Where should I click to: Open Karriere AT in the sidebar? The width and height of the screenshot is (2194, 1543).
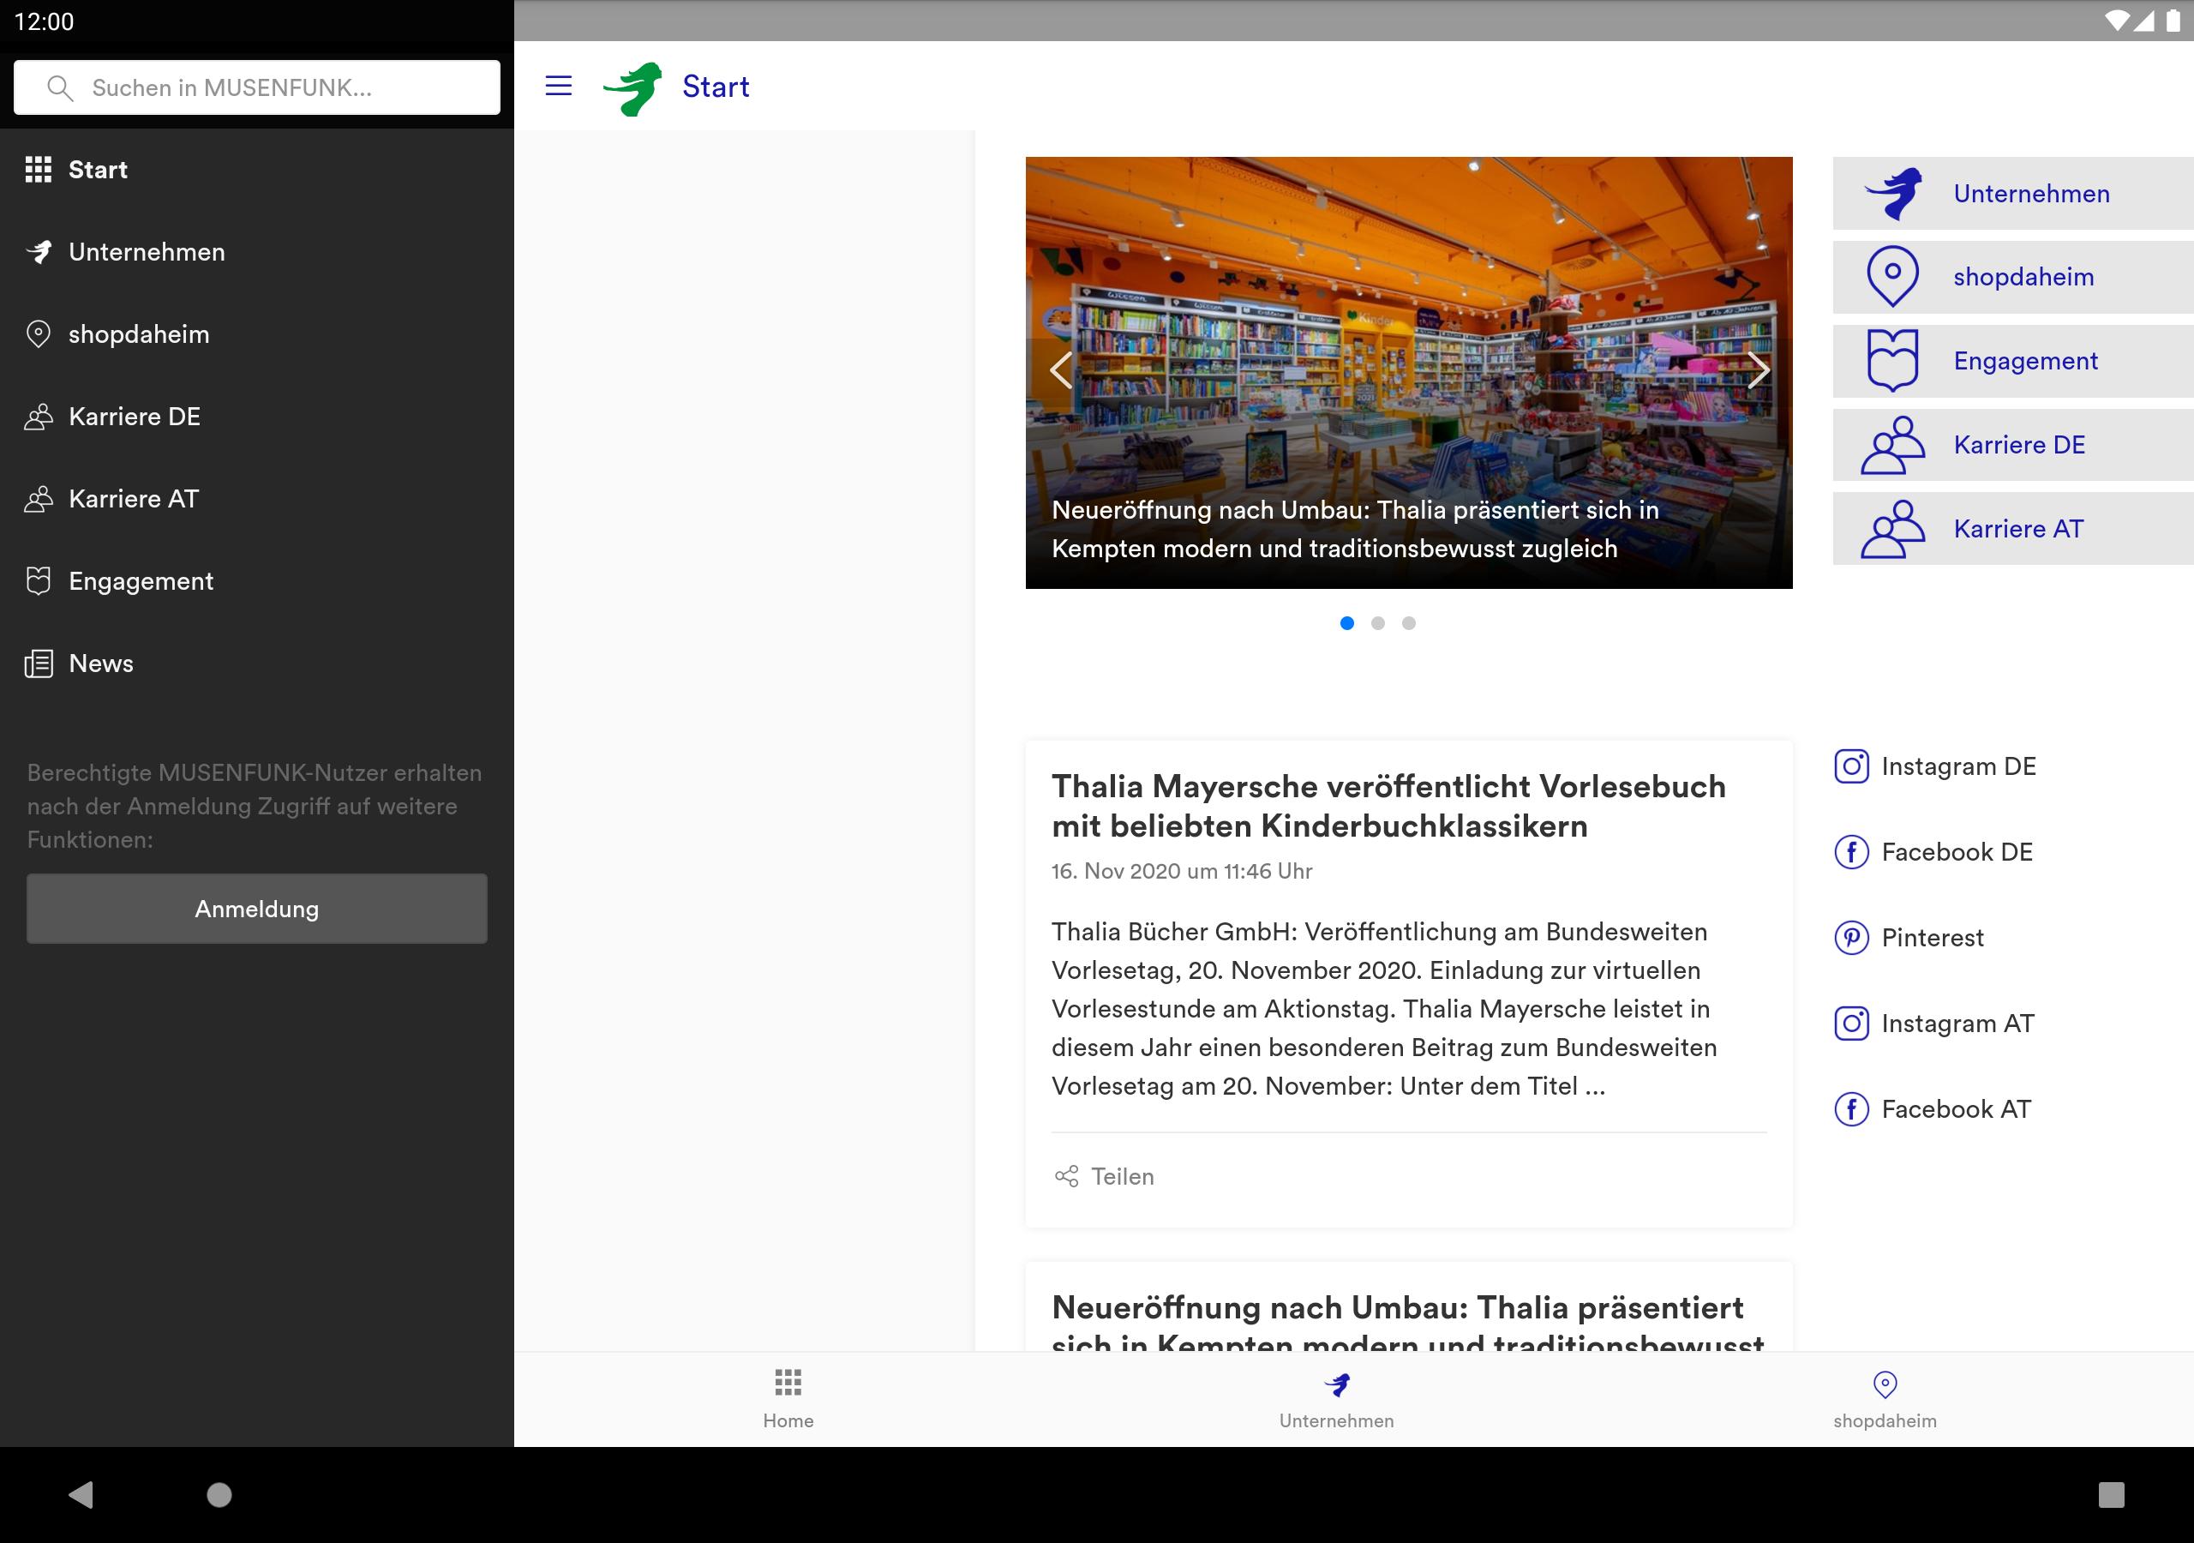point(257,499)
